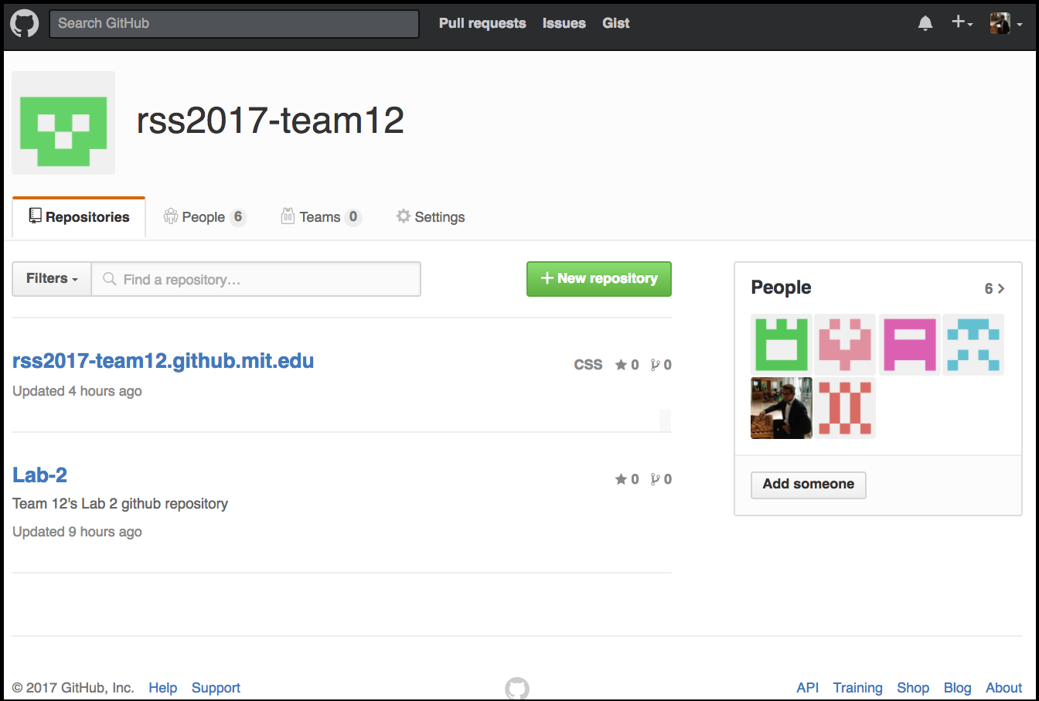The image size is (1039, 701).
Task: Open the Issues page
Action: click(x=564, y=23)
